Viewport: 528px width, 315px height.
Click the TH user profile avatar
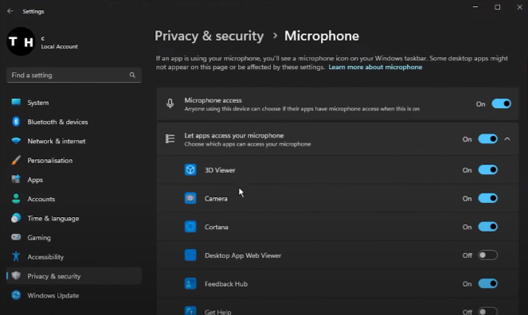(x=21, y=41)
